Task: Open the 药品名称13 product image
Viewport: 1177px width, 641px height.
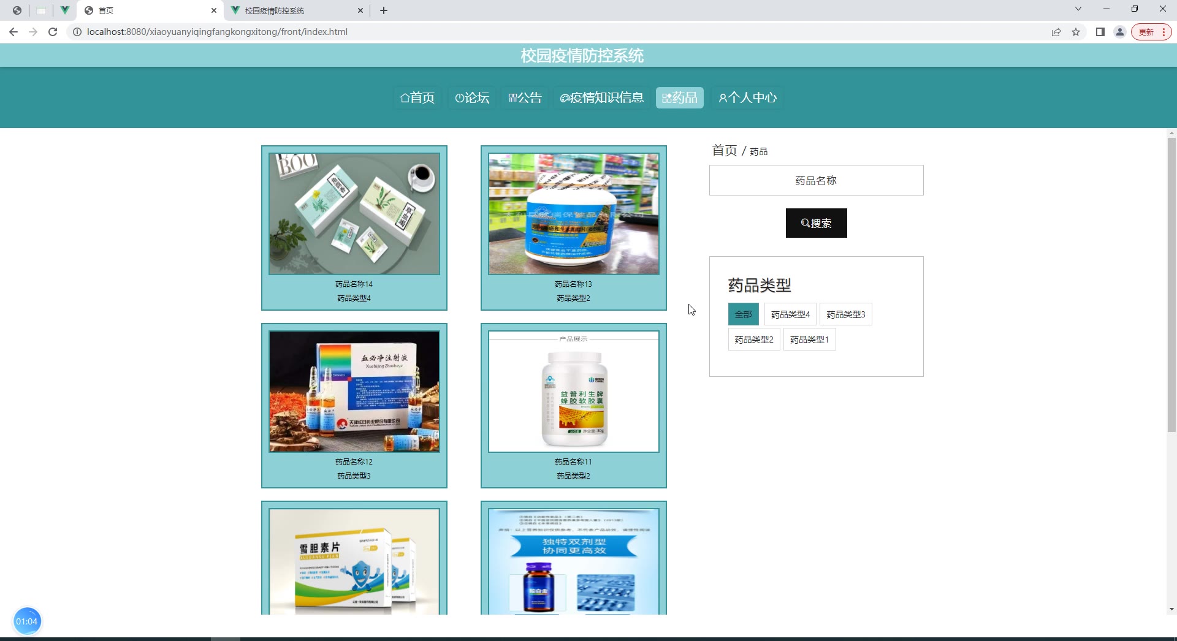Action: click(574, 214)
